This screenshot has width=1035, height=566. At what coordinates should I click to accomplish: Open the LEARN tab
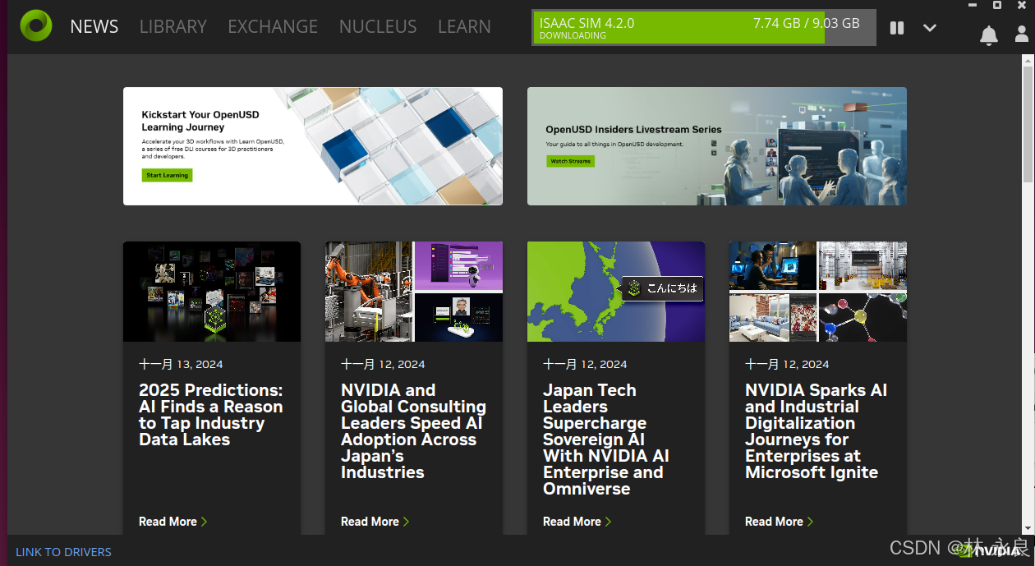coord(464,26)
